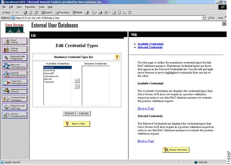Click the Mail toolbar icon
231x165 pixels.
tap(93, 12)
